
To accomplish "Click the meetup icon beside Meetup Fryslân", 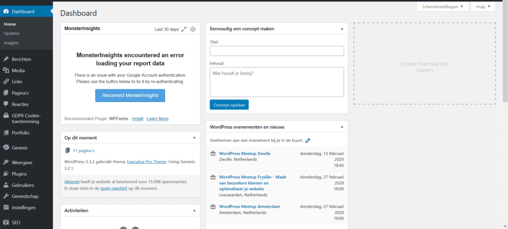I will (213, 177).
